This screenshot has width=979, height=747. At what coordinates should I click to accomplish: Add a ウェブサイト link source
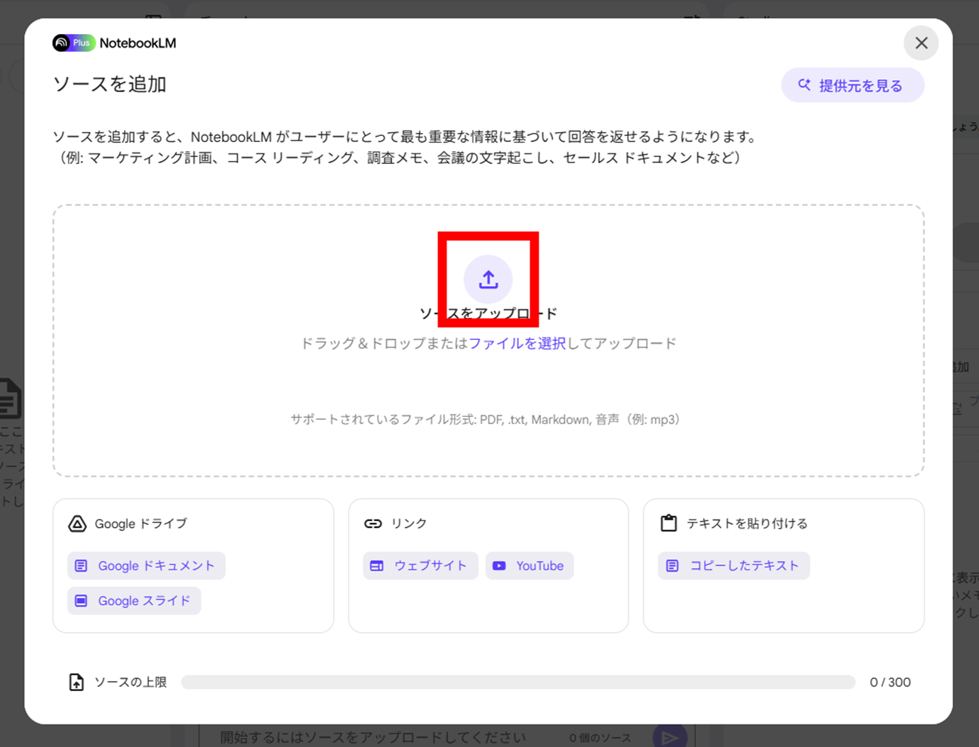(x=421, y=566)
